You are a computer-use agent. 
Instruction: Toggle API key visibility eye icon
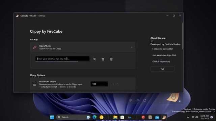(94, 59)
